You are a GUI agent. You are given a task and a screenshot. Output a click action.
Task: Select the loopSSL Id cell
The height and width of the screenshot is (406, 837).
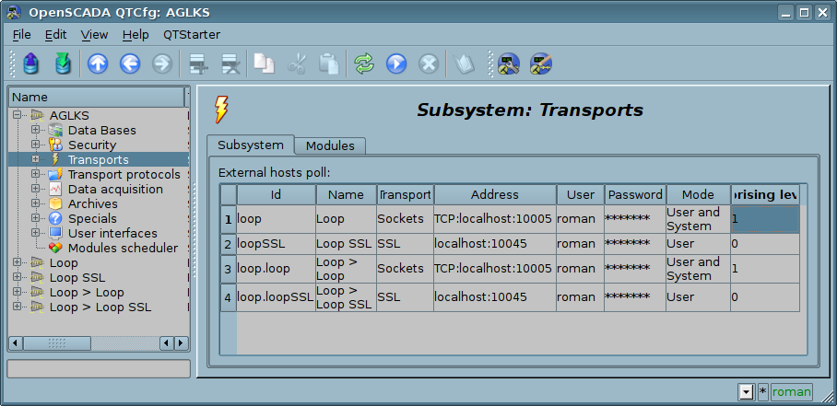coord(276,244)
